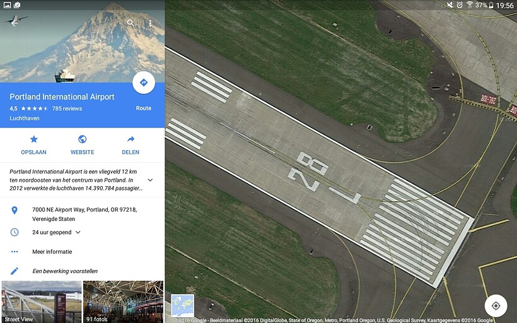Tap the clock hours icon
This screenshot has height=323, width=517.
[15, 232]
